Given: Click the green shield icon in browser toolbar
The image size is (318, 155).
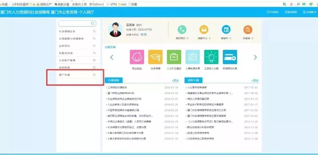Looking at the screenshot, I should 311,4.
